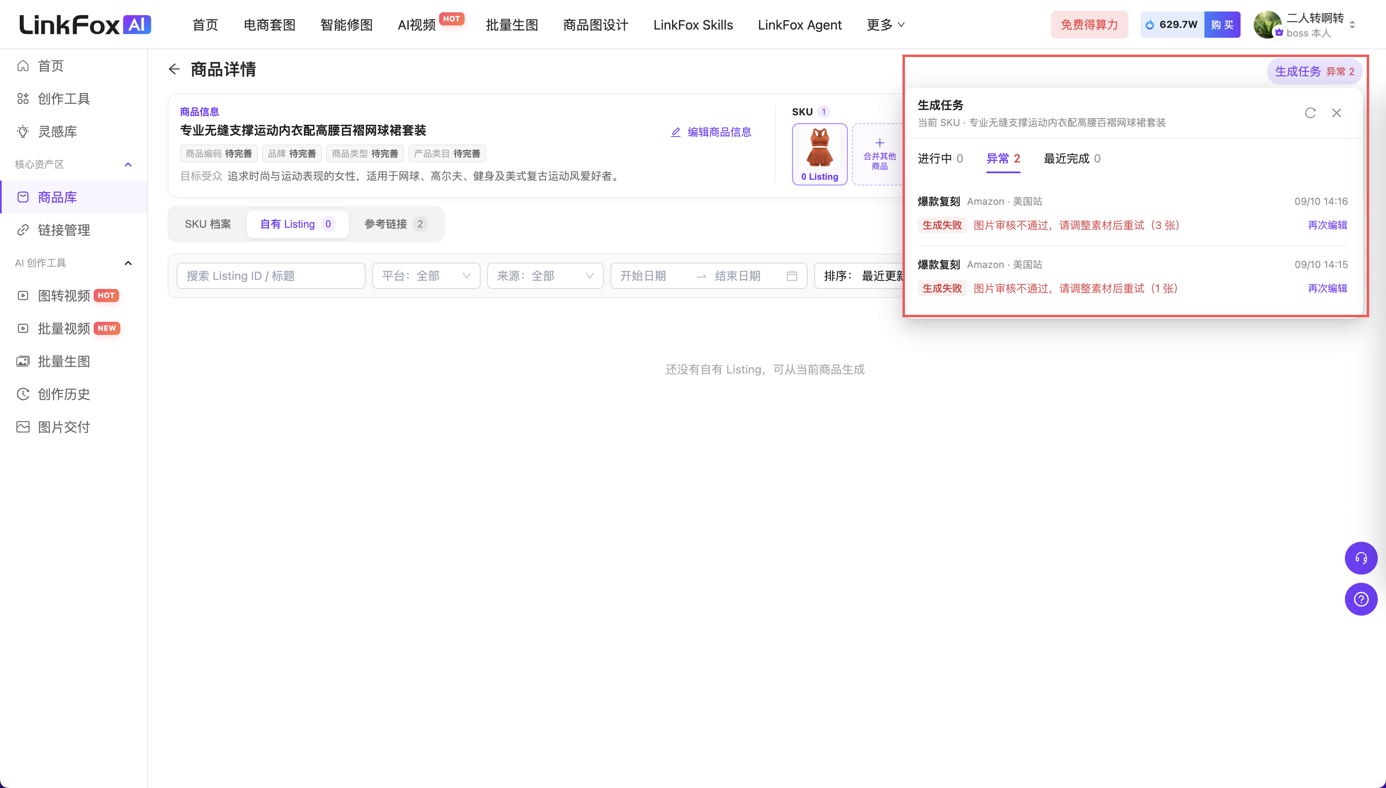This screenshot has width=1386, height=788.
Task: Select the SKU thumbnail showing 0 Listing
Action: tap(820, 154)
